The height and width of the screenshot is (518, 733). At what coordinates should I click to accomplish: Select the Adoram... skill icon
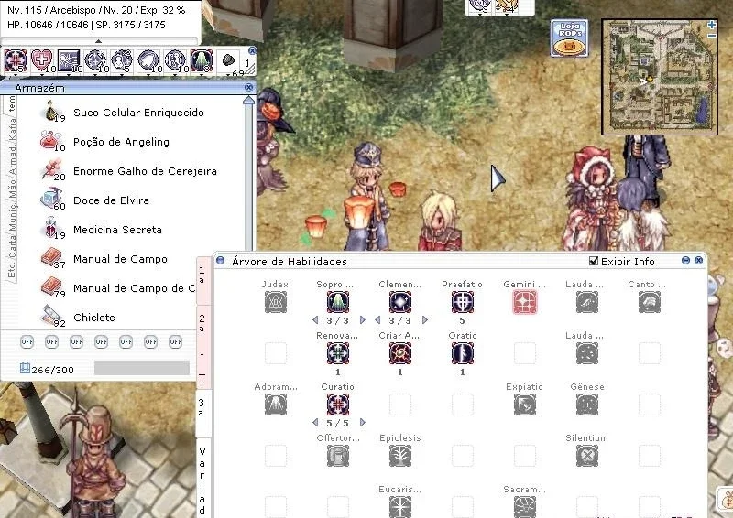coord(276,405)
